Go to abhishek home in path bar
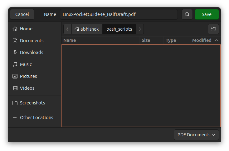 pos(87,29)
